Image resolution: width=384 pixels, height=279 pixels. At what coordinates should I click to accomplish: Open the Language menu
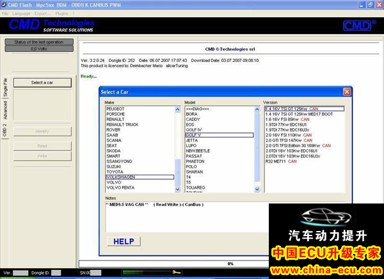coord(21,13)
